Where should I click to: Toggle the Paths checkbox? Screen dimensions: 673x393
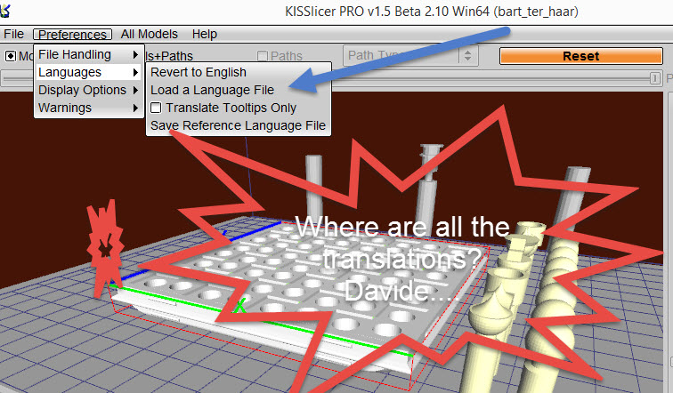coord(263,56)
